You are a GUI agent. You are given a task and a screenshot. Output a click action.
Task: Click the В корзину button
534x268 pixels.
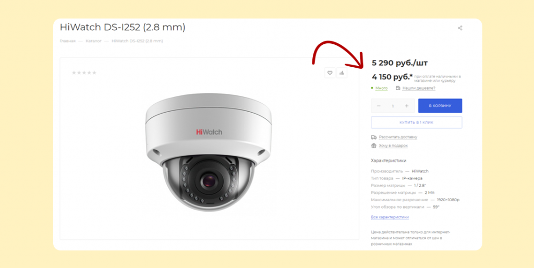click(440, 105)
